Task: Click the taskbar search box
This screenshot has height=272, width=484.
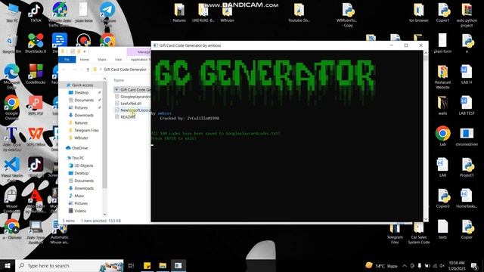Action: tap(70, 265)
